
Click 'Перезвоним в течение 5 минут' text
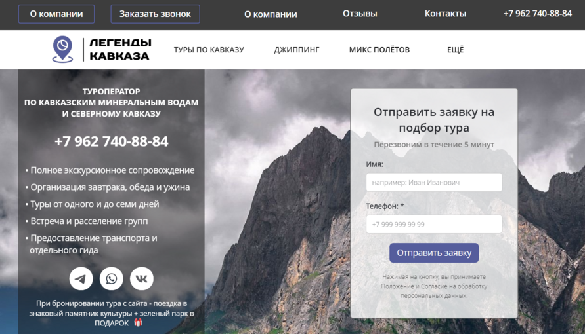click(x=434, y=145)
